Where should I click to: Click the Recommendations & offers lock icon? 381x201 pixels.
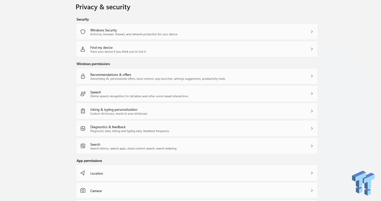click(83, 76)
